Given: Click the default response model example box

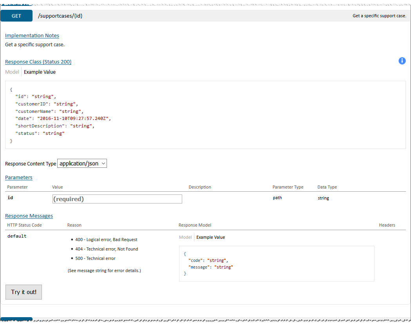Looking at the screenshot, I should tap(276, 263).
